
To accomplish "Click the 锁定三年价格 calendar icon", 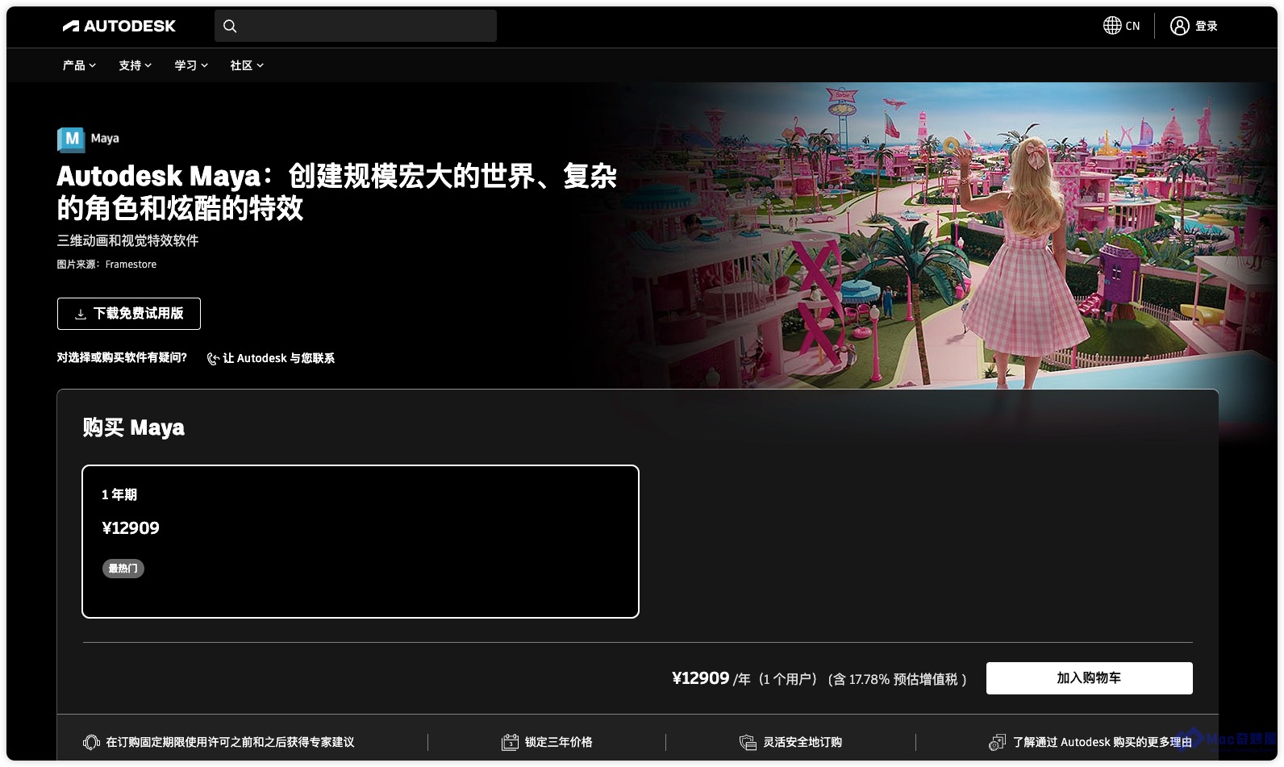I will [510, 742].
